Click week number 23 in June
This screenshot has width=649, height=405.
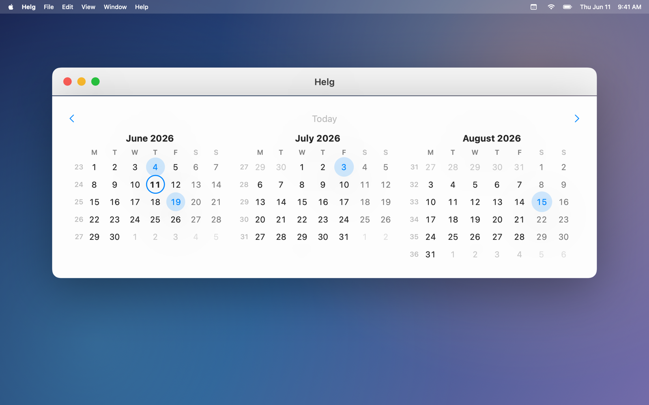pyautogui.click(x=79, y=167)
